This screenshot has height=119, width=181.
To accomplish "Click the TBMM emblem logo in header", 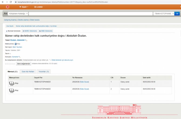I will pyautogui.click(x=8, y=7).
